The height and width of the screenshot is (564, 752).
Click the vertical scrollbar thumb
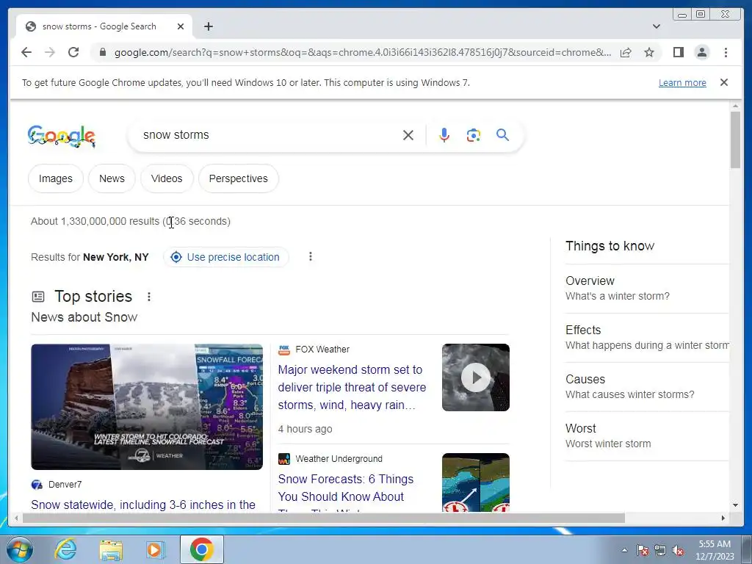point(736,140)
